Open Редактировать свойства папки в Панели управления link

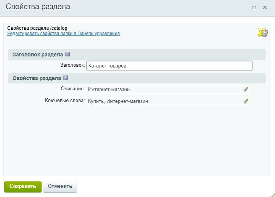coord(63,34)
